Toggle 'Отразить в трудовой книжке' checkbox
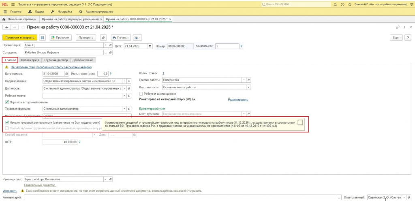This screenshot has height=201, width=415. point(7,102)
